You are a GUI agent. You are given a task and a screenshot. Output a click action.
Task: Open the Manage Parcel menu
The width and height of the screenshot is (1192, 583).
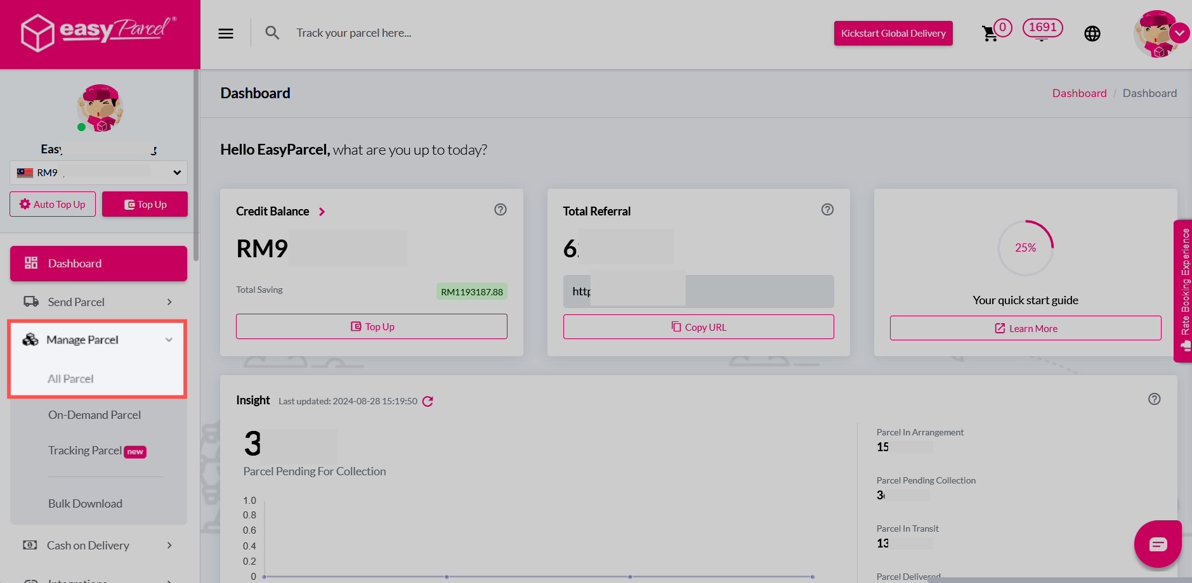[x=97, y=340]
